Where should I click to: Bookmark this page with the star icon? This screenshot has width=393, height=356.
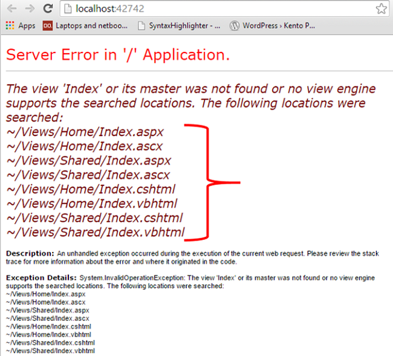382,9
